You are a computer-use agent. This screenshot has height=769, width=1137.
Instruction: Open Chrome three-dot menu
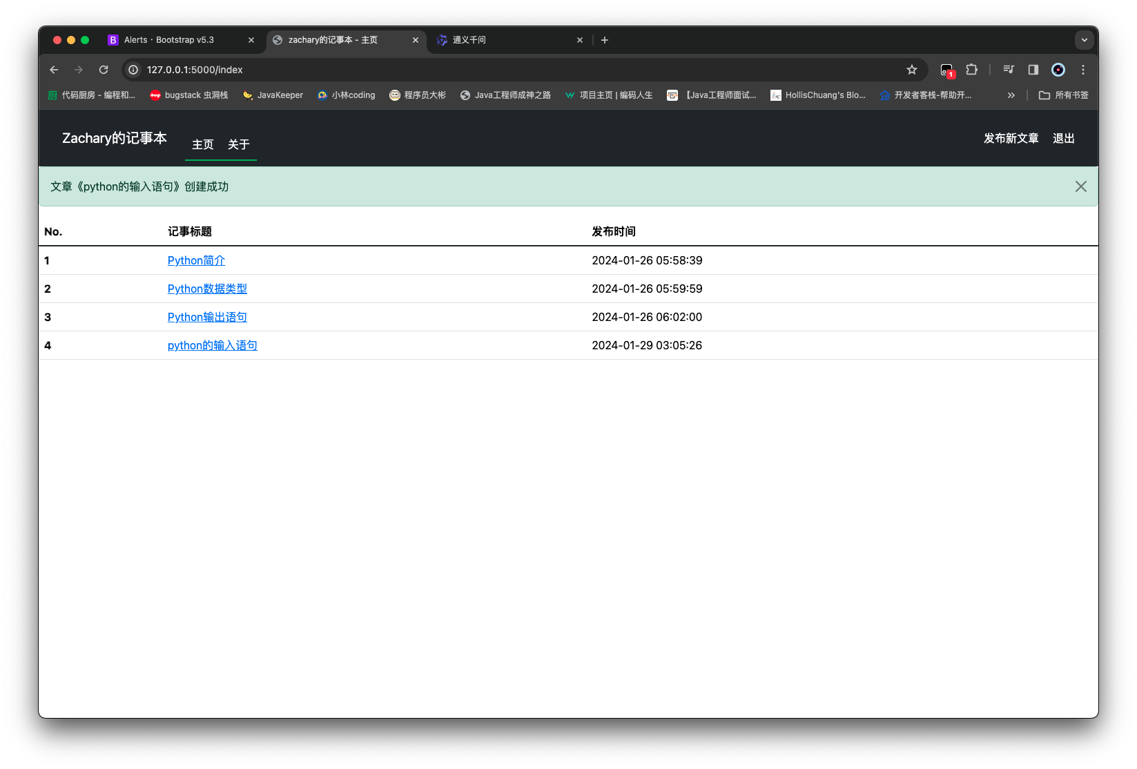(1083, 70)
